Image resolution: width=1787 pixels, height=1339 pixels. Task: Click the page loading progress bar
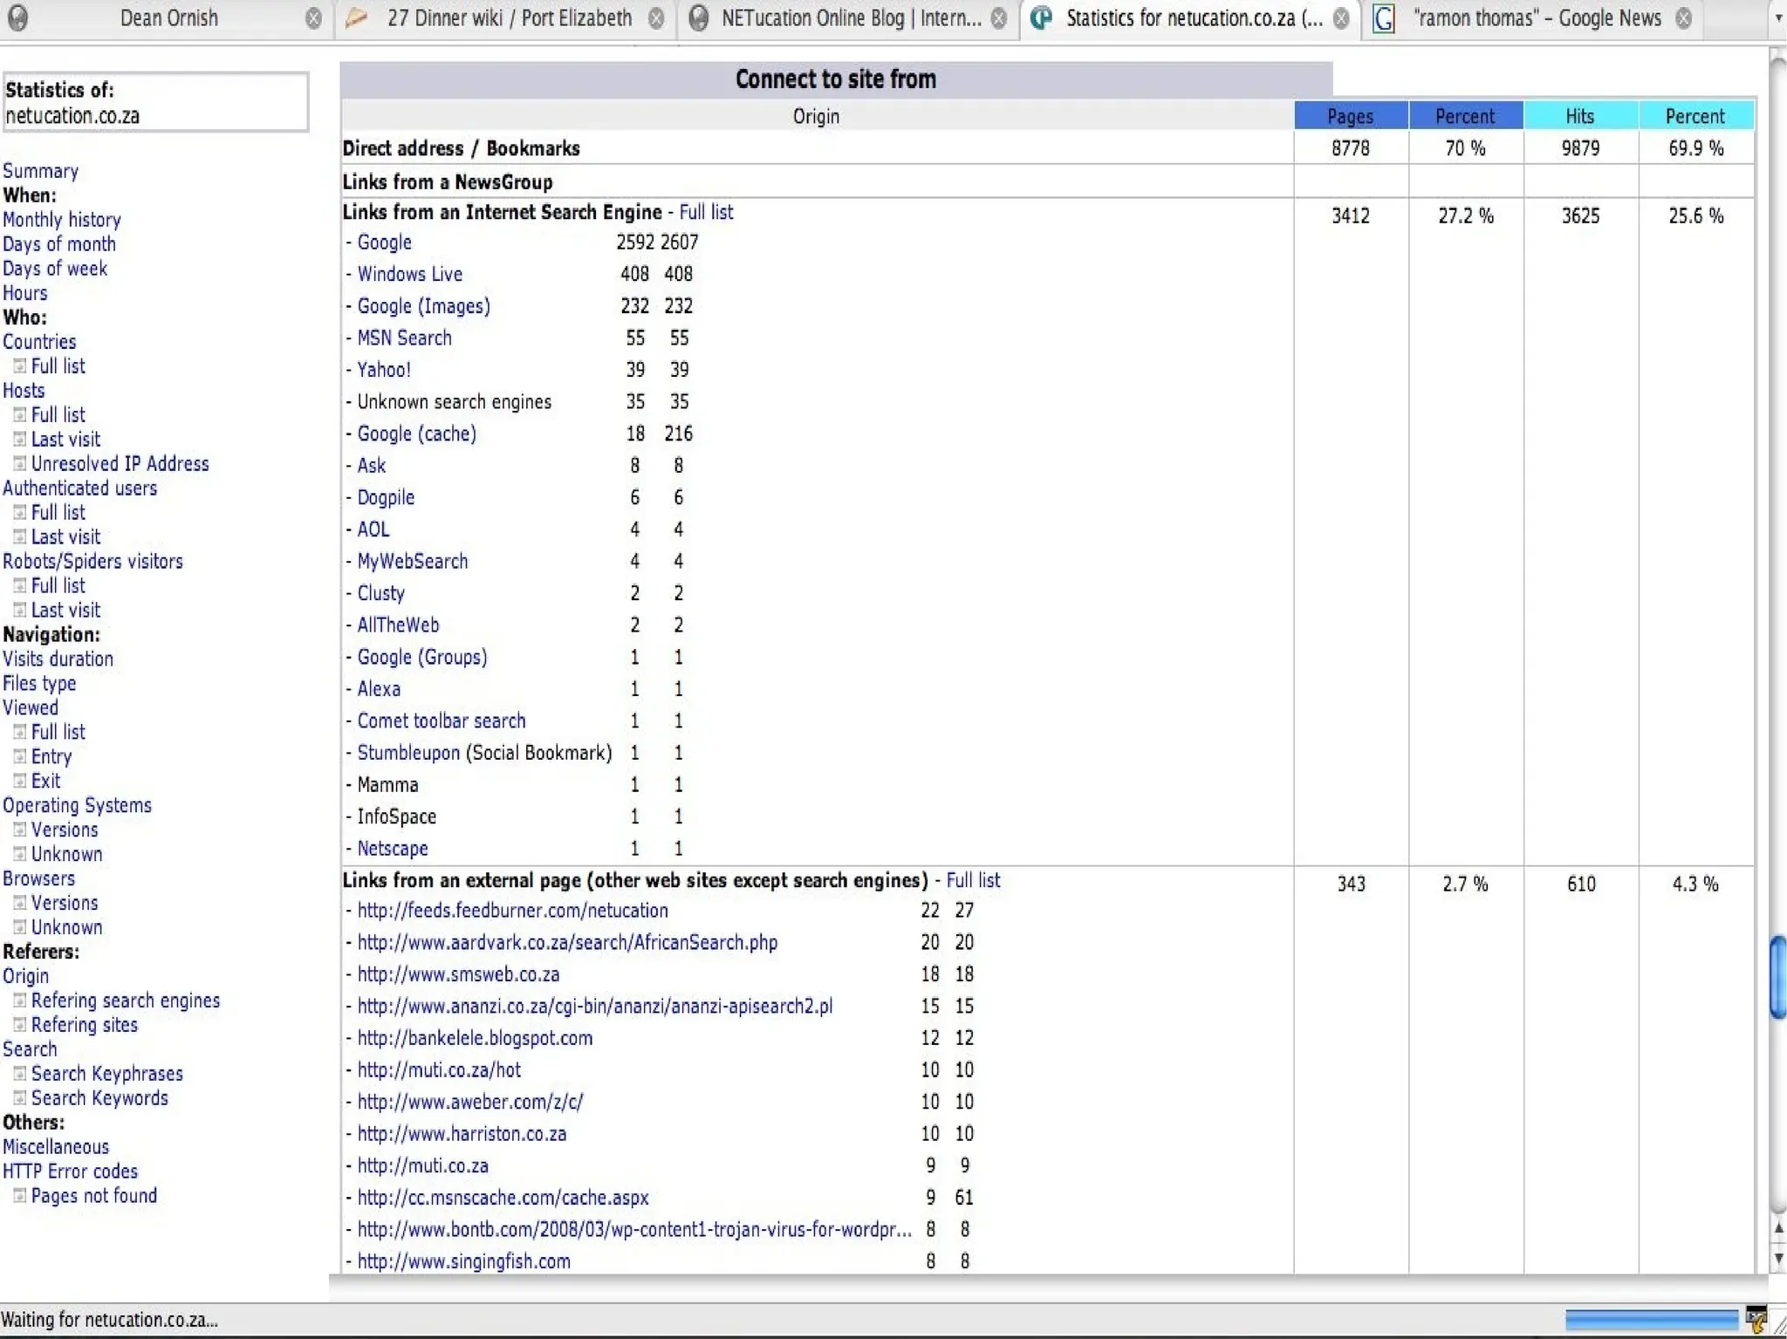pyautogui.click(x=1651, y=1319)
